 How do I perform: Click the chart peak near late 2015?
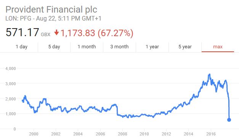point(209,75)
